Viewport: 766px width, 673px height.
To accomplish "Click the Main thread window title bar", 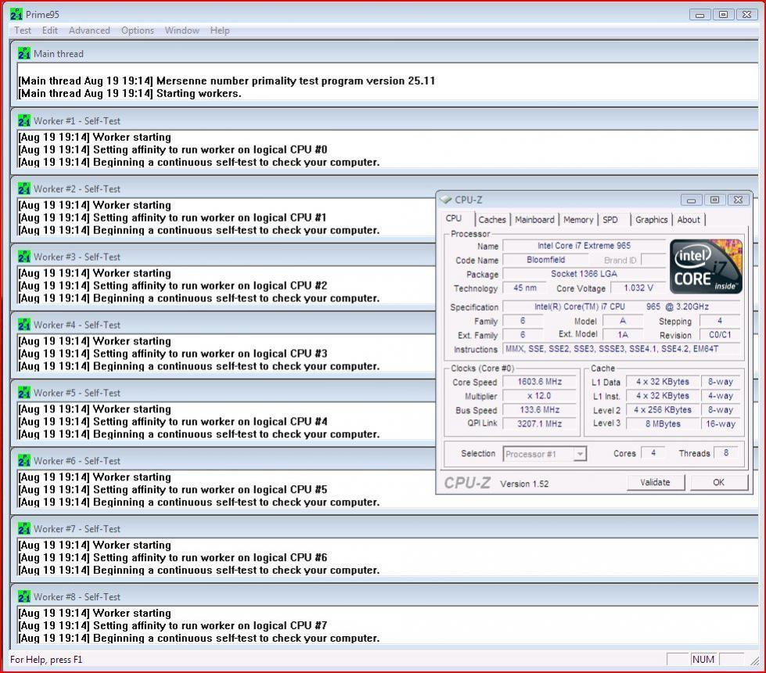I will 386,53.
